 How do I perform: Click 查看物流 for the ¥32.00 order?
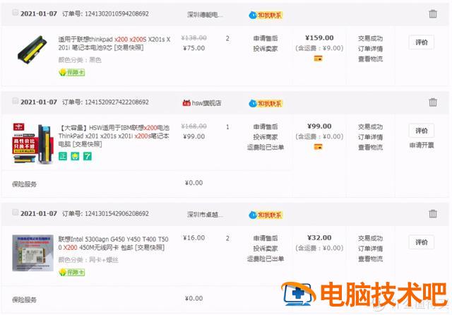pyautogui.click(x=370, y=259)
